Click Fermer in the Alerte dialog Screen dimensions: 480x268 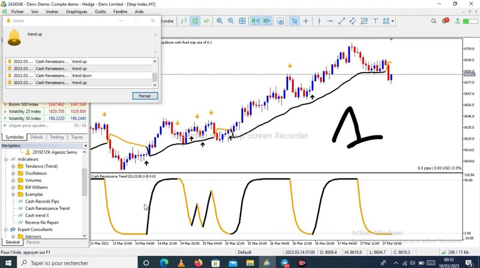pos(145,96)
